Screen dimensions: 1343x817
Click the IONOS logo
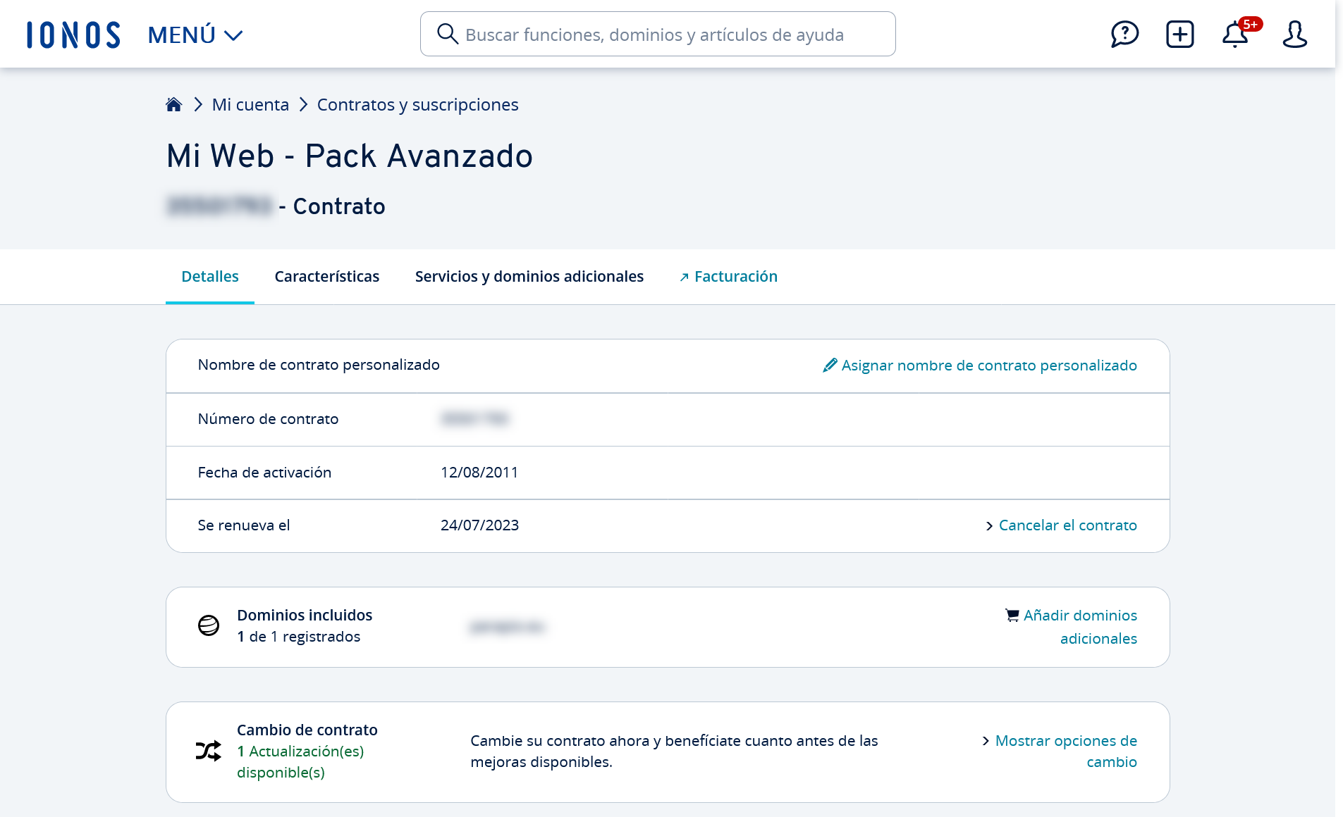[x=73, y=35]
